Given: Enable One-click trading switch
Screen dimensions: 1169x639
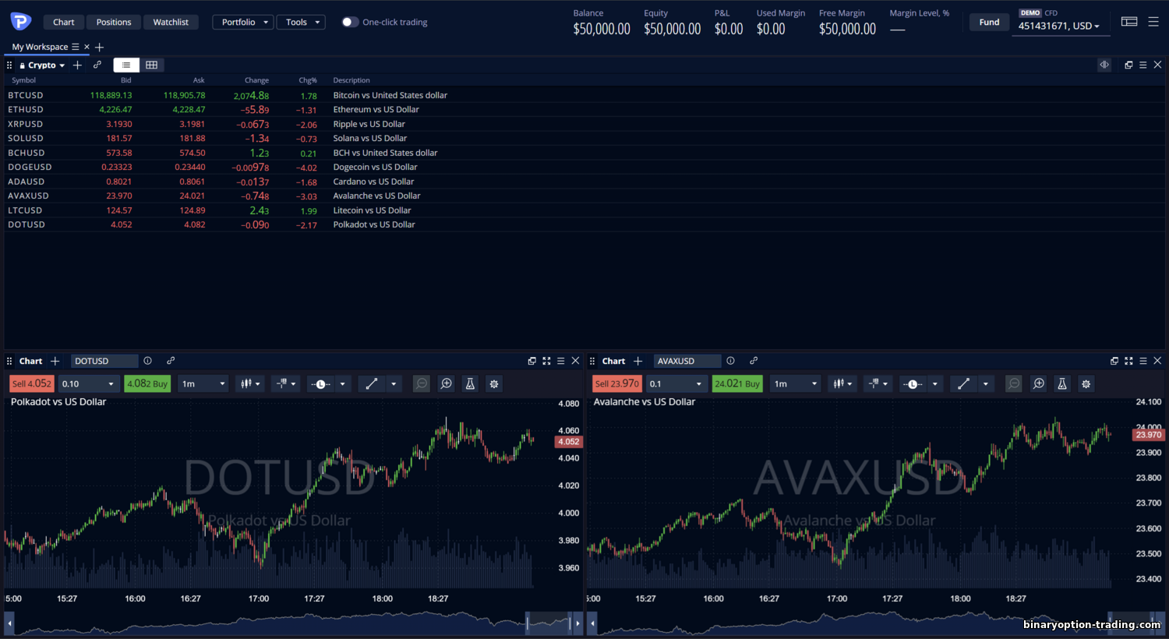Looking at the screenshot, I should click(350, 22).
